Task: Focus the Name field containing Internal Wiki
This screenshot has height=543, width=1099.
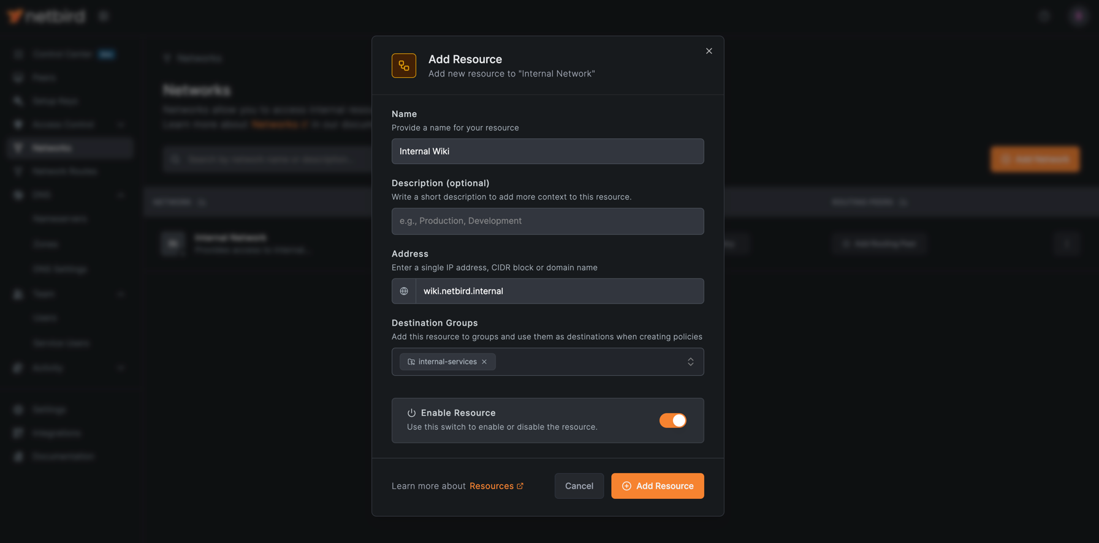Action: [x=547, y=151]
